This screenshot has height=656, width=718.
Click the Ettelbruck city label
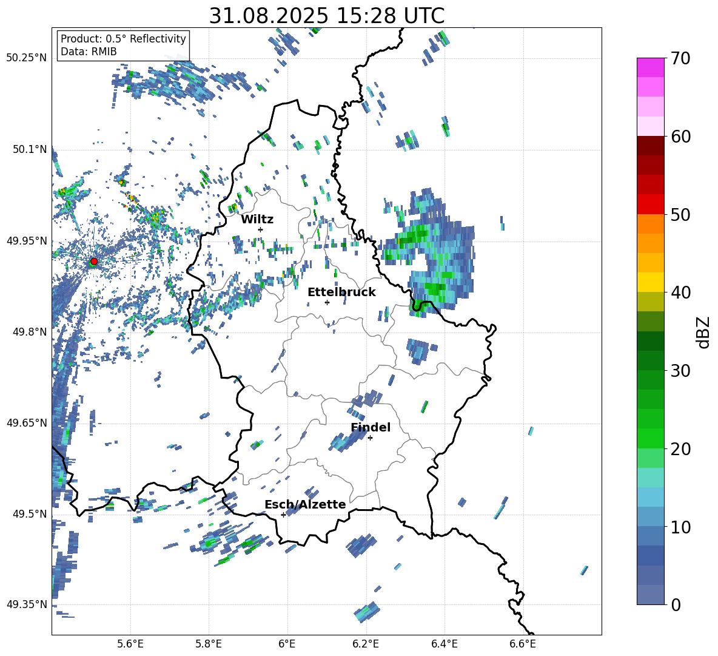pyautogui.click(x=341, y=292)
